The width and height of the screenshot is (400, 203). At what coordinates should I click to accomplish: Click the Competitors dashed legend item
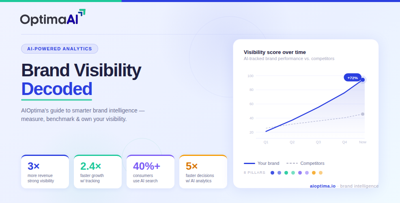305,164
